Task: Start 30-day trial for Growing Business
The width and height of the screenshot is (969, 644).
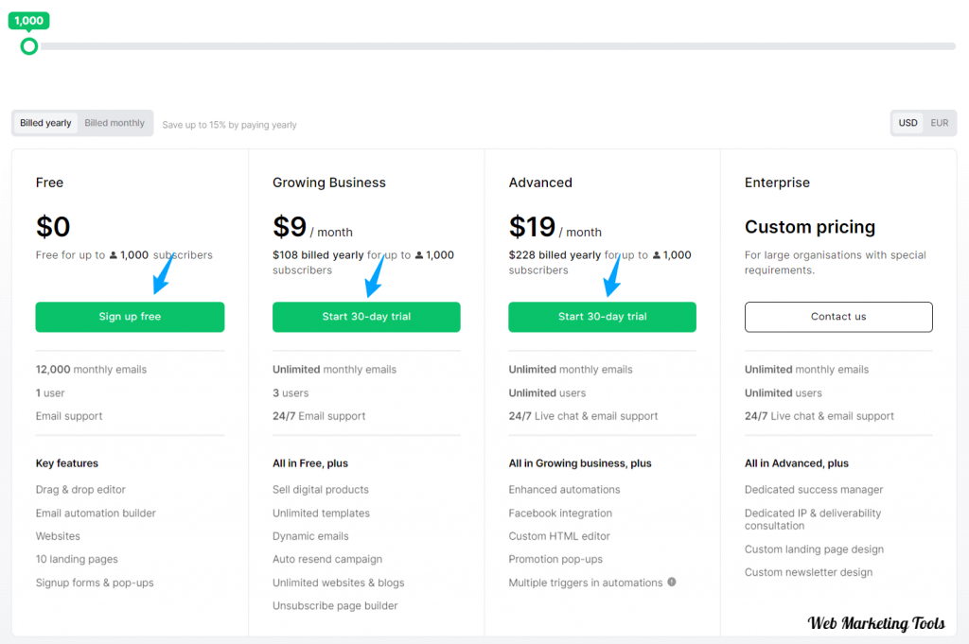Action: 366,317
